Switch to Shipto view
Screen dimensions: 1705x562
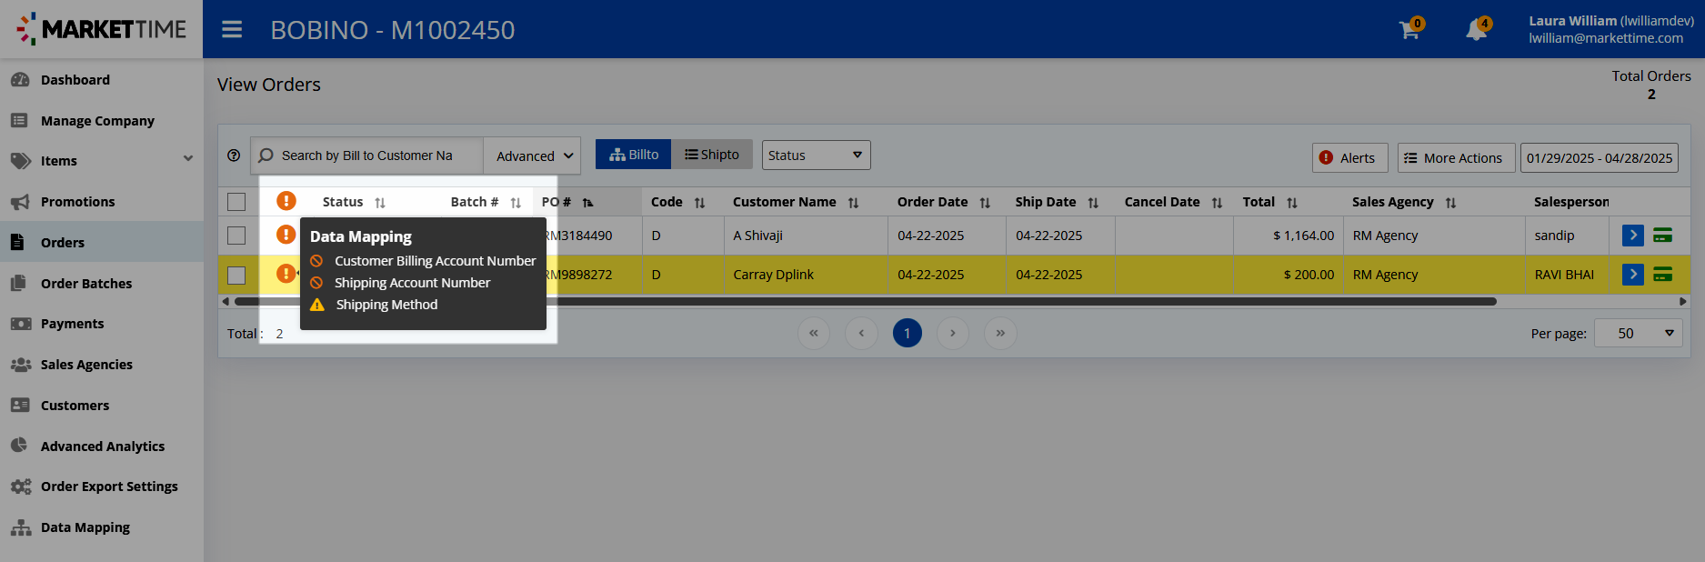point(712,155)
